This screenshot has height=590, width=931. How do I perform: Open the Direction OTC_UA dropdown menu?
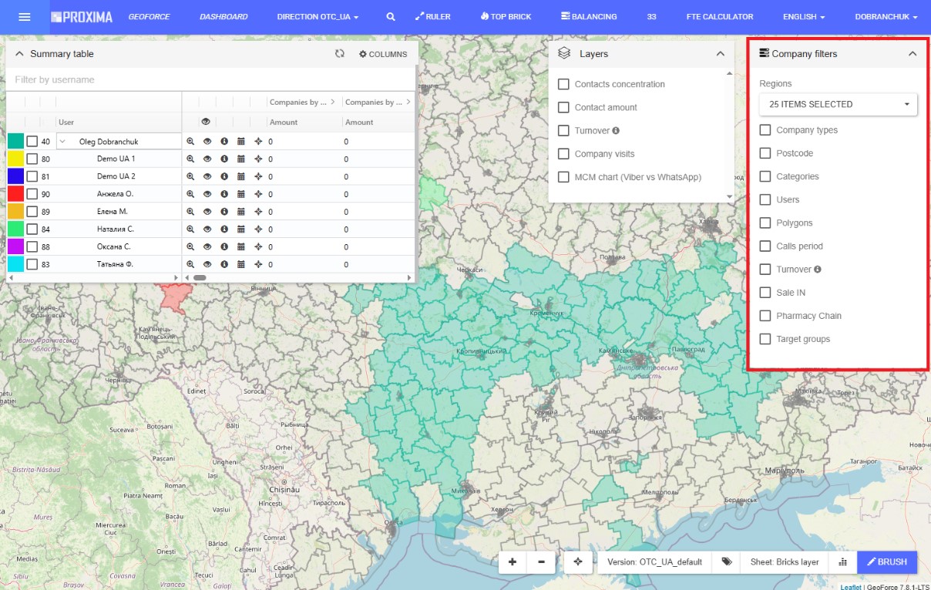tap(318, 16)
